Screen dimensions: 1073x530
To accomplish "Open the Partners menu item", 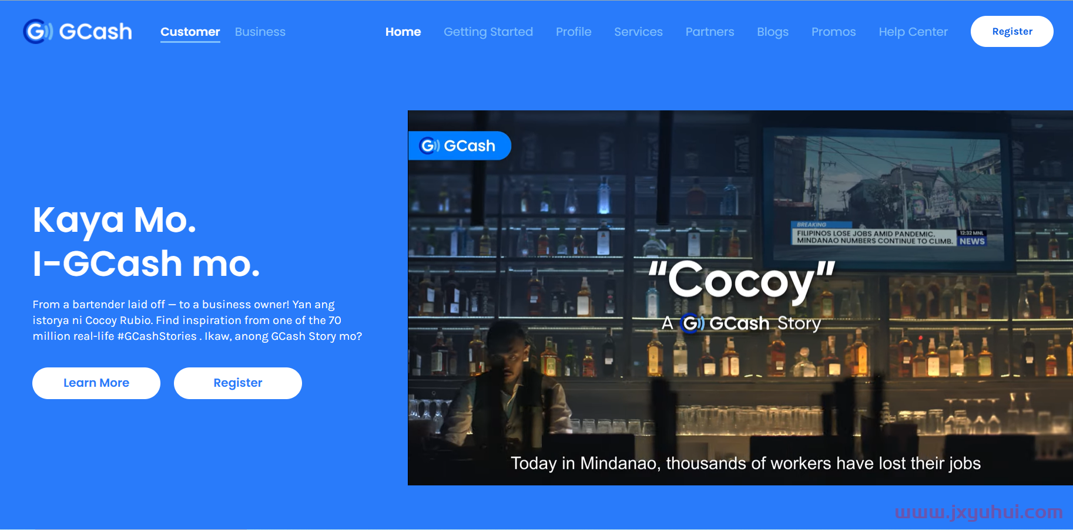I will point(710,32).
